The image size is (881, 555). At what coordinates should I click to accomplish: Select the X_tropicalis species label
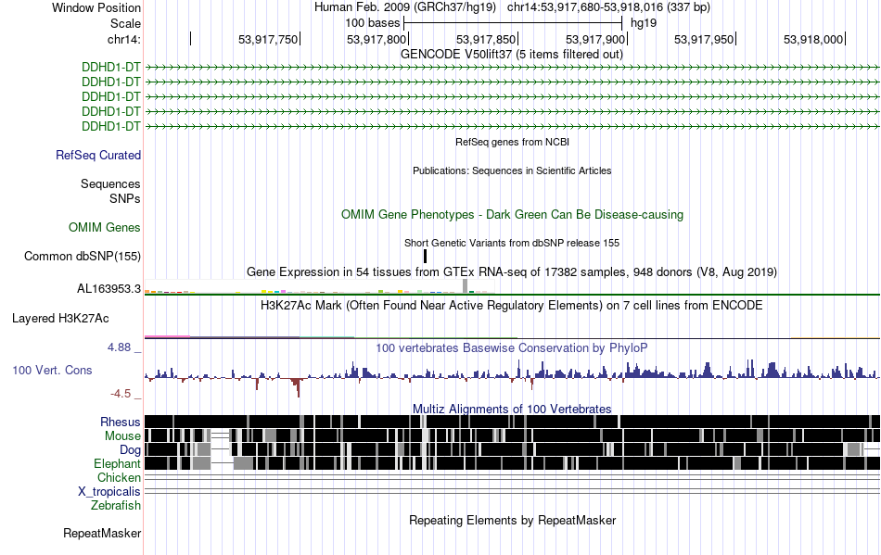[x=109, y=492]
